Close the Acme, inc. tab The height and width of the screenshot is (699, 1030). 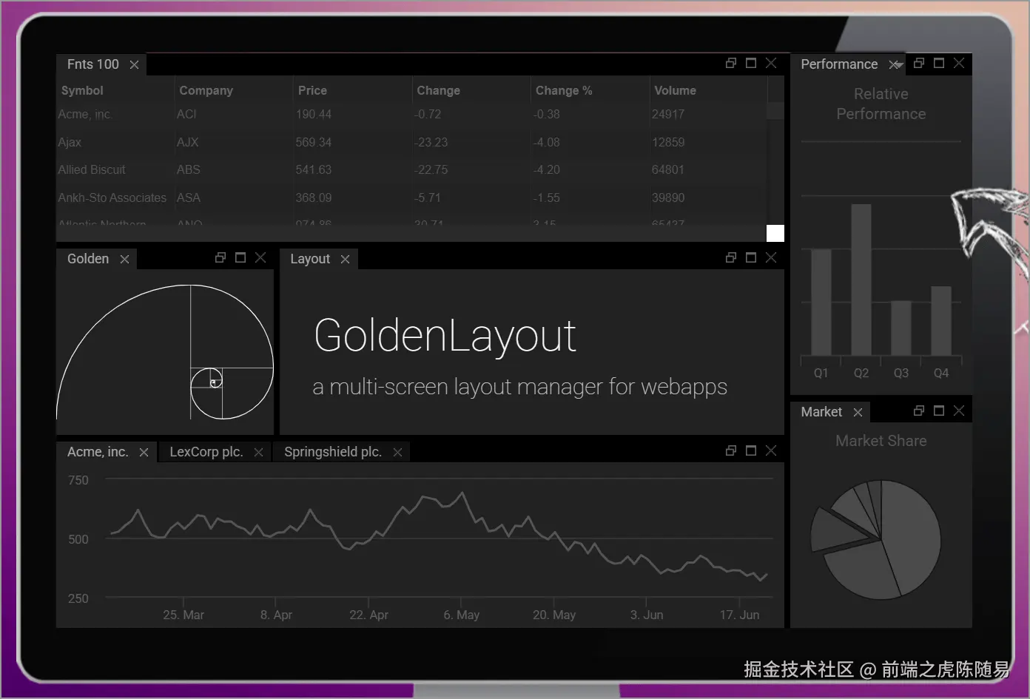click(144, 452)
